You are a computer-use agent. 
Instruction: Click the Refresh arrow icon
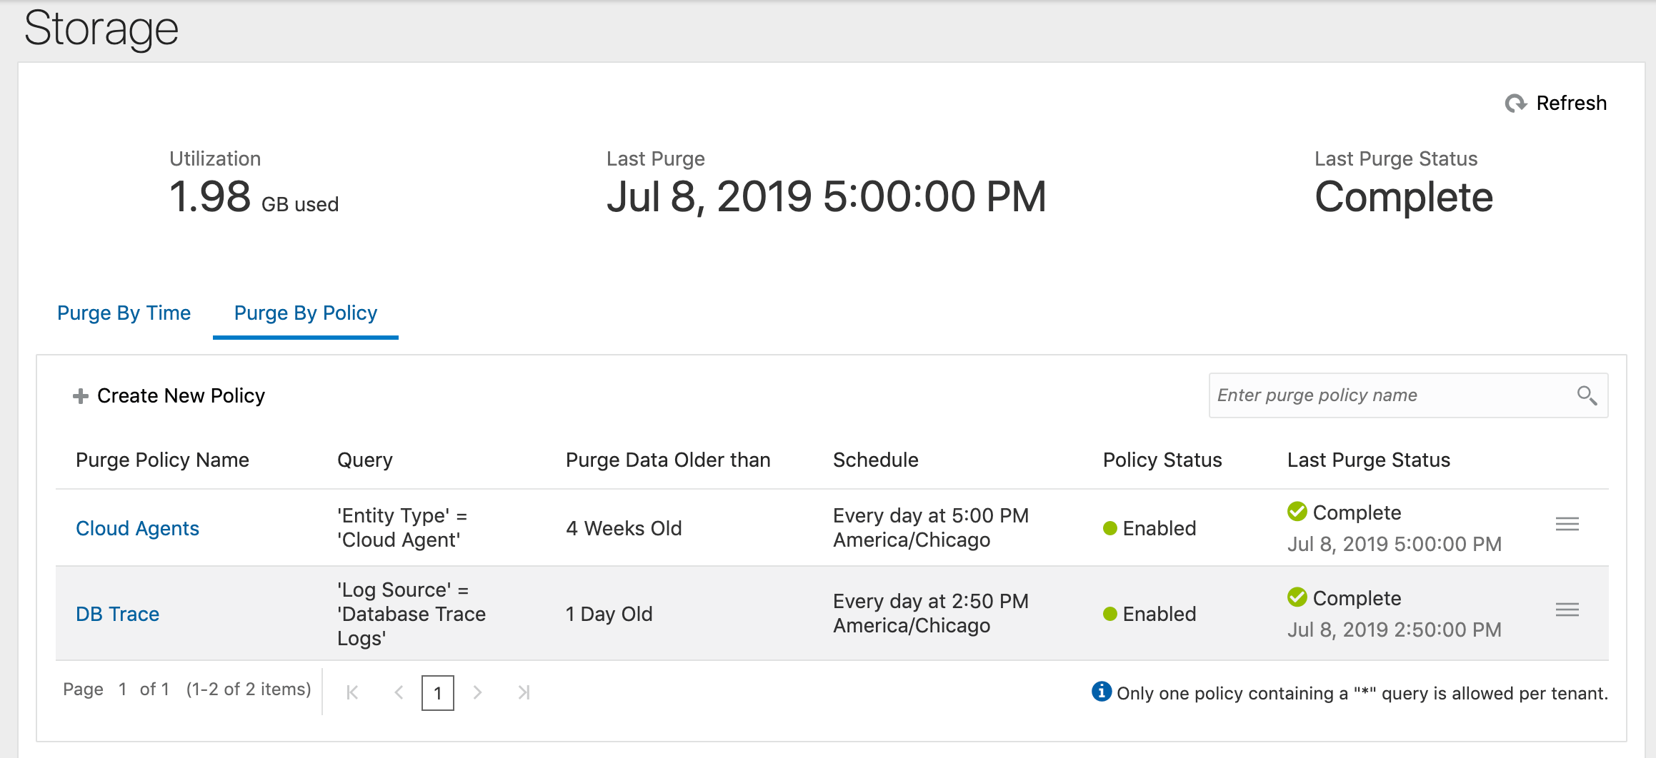(x=1515, y=103)
